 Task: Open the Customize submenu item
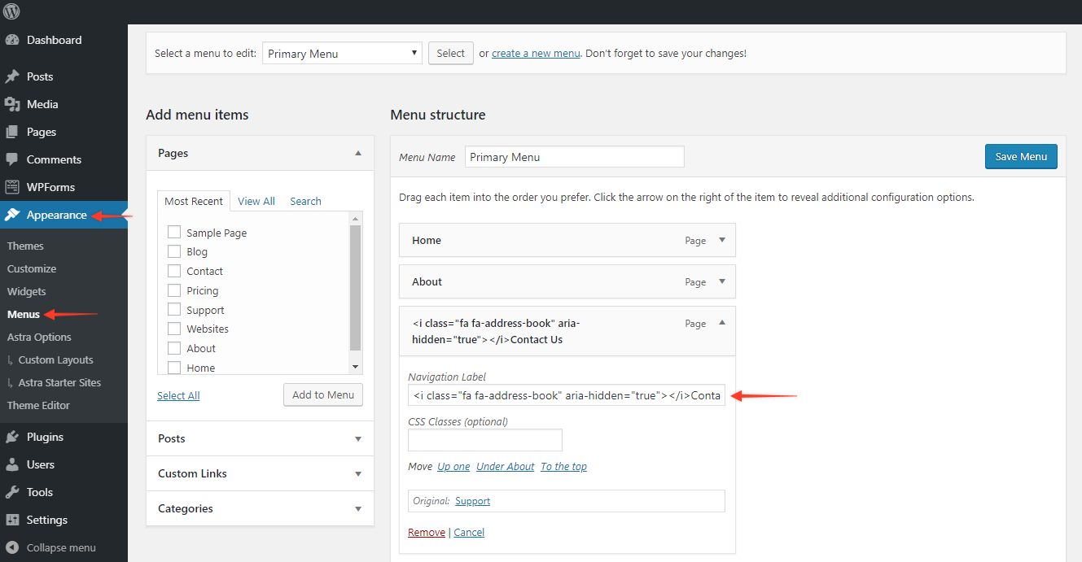pos(32,268)
